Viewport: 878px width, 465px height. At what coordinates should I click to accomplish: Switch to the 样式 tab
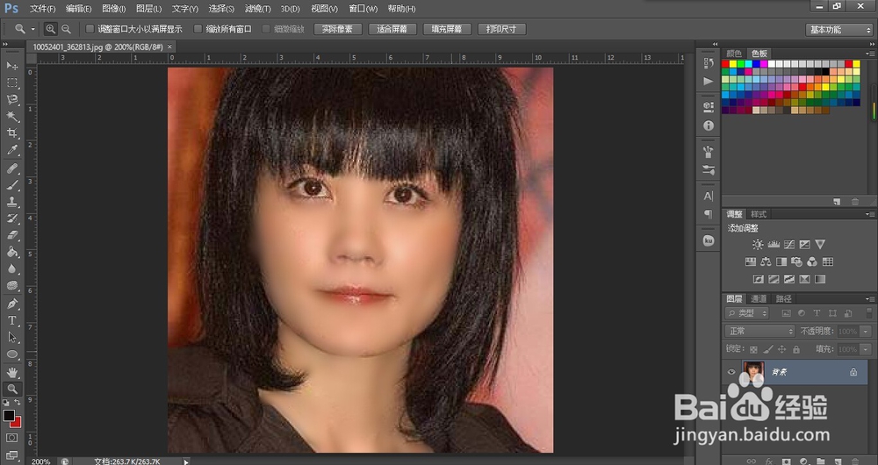pos(759,214)
